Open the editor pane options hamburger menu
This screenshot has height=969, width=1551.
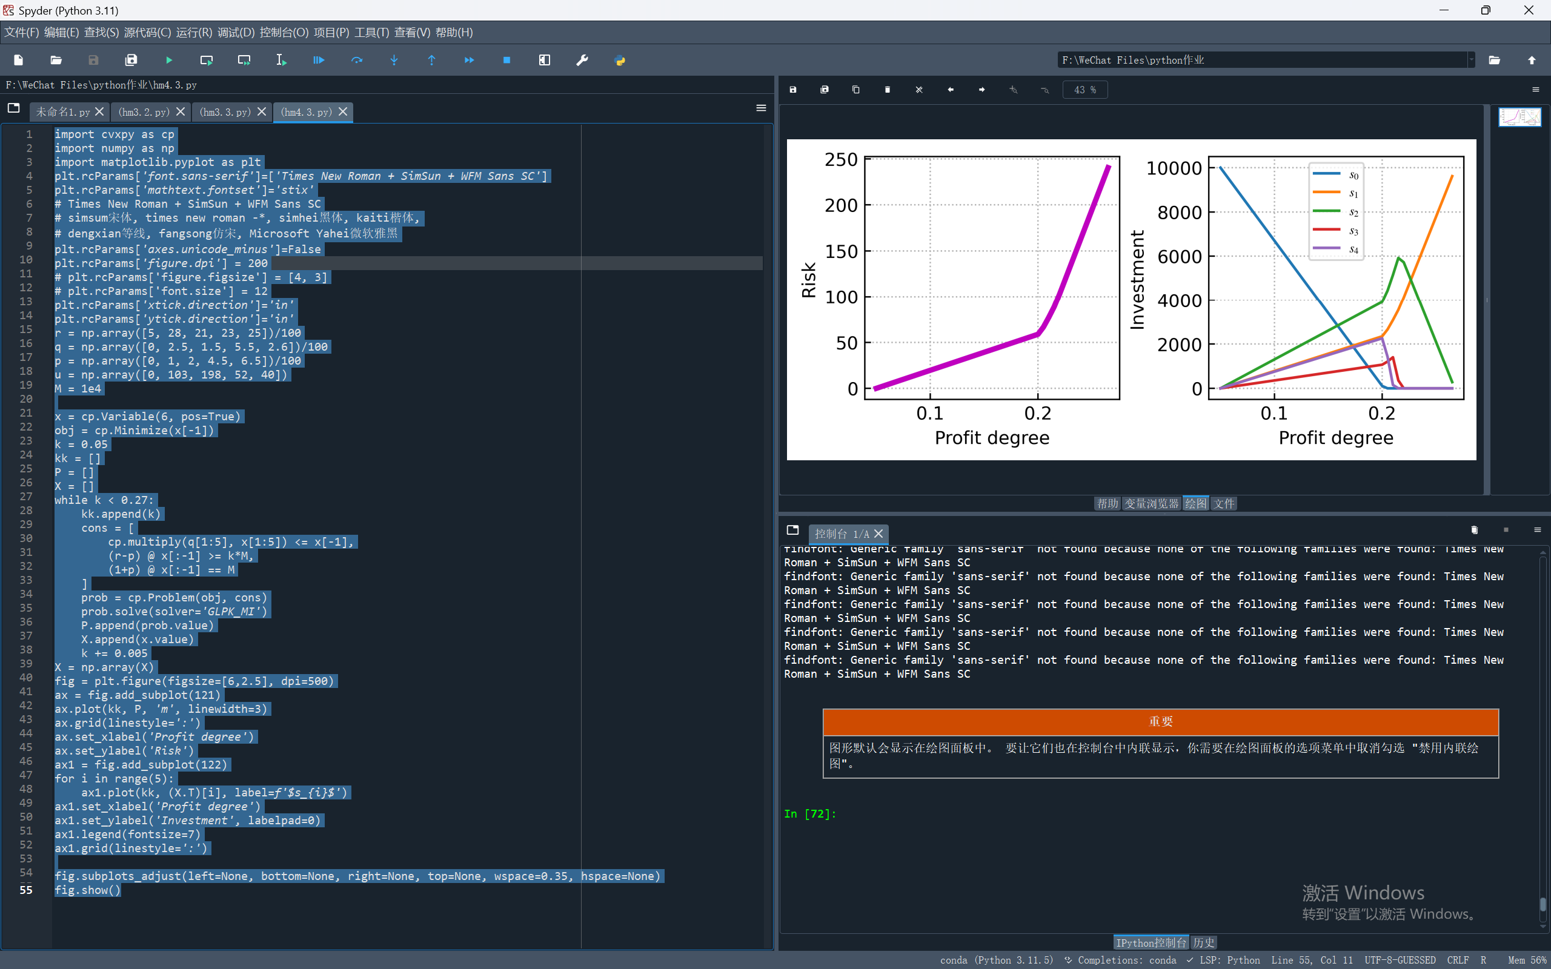coord(761,108)
